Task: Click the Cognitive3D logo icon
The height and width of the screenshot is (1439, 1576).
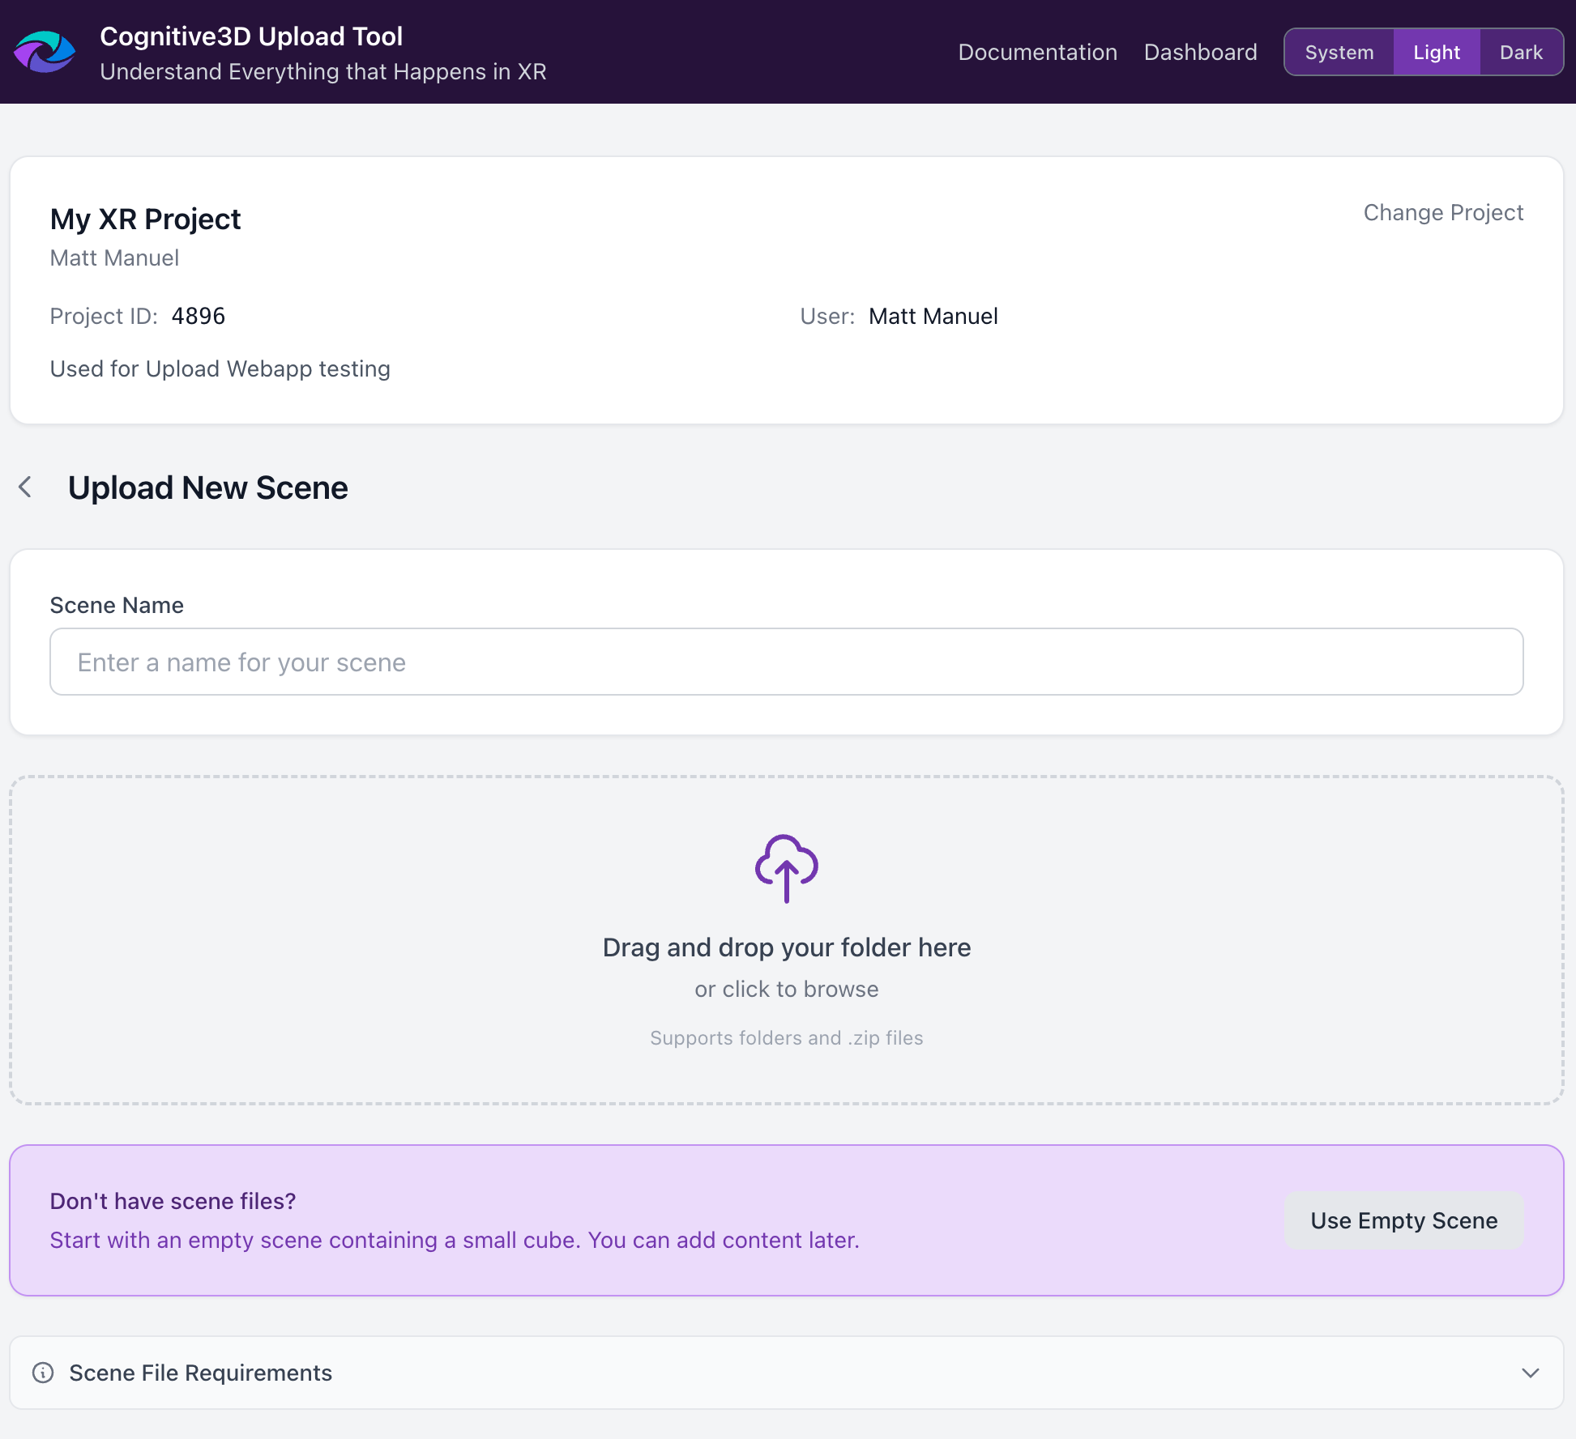Action: pos(45,52)
